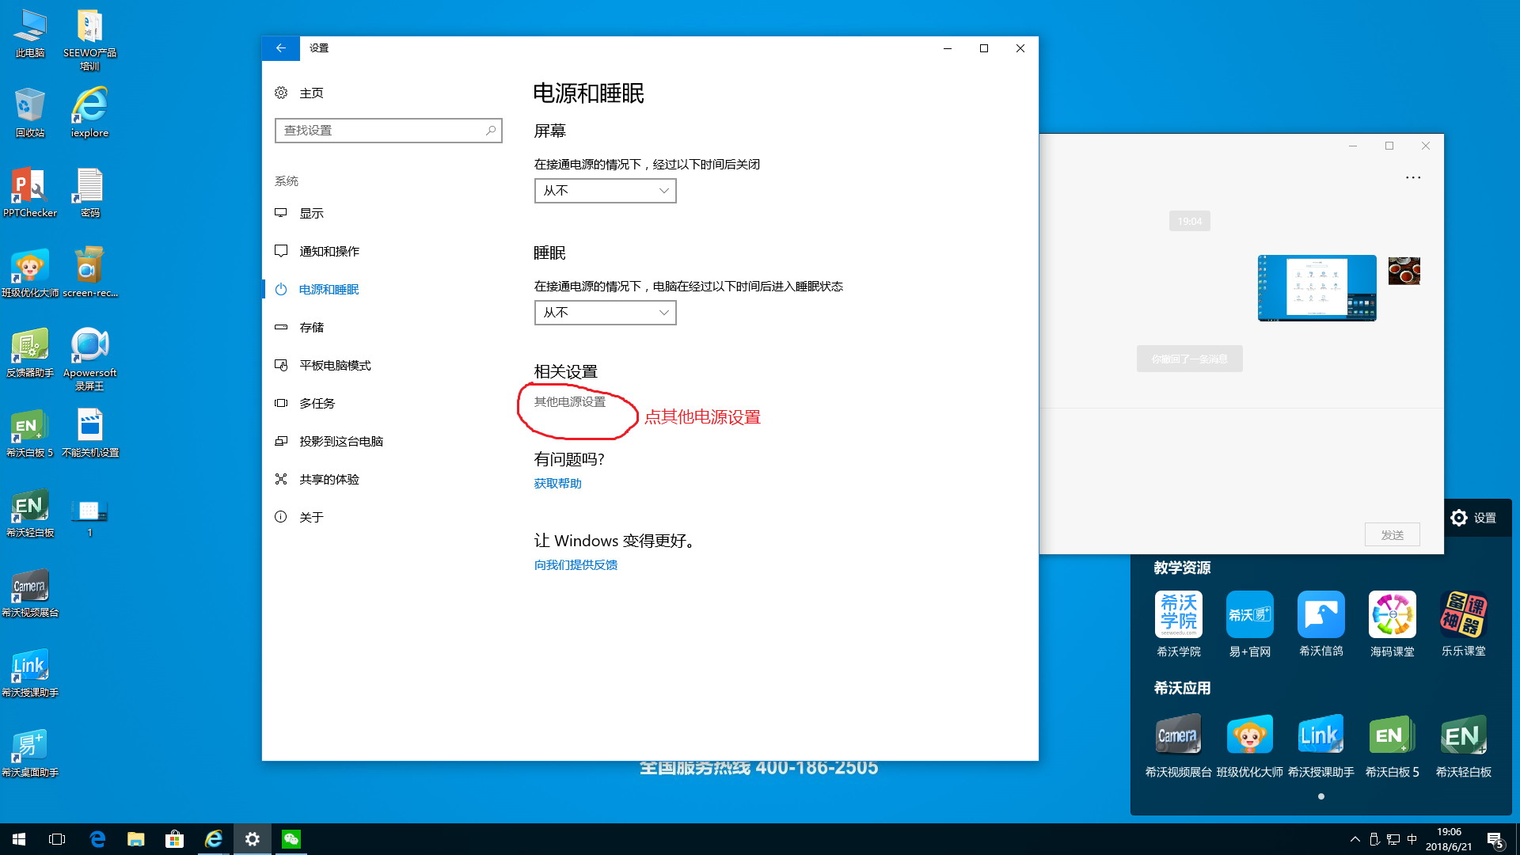Image resolution: width=1520 pixels, height=855 pixels.
Task: Select the screen-rec... desktop icon
Action: pyautogui.click(x=89, y=272)
